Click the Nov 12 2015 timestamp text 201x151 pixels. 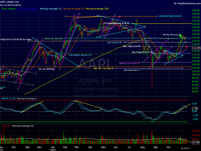pos(11,5)
